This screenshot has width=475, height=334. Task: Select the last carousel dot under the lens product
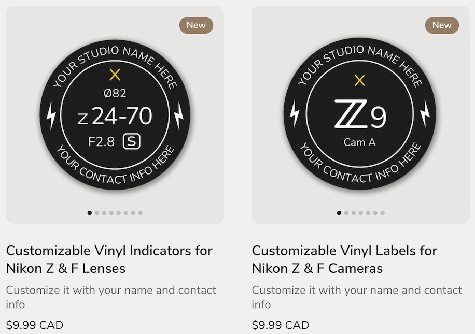pos(140,212)
